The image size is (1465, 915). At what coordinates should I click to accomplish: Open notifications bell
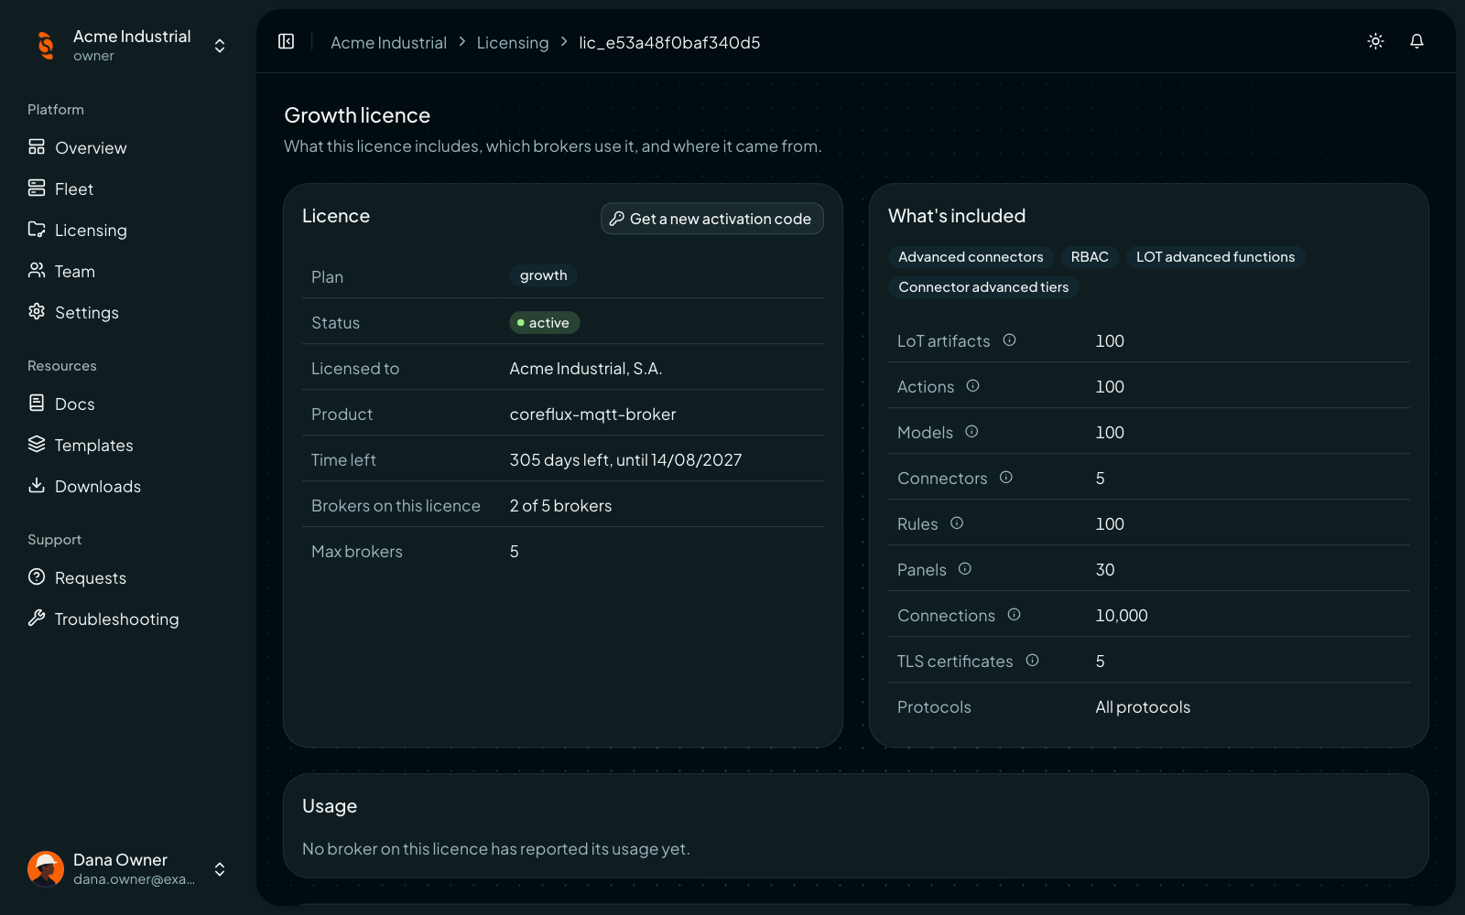pyautogui.click(x=1416, y=41)
